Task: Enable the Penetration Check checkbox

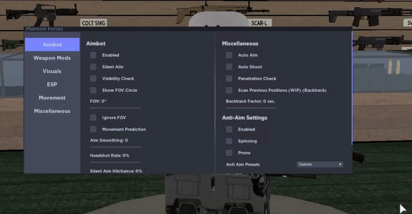Action: [x=229, y=78]
